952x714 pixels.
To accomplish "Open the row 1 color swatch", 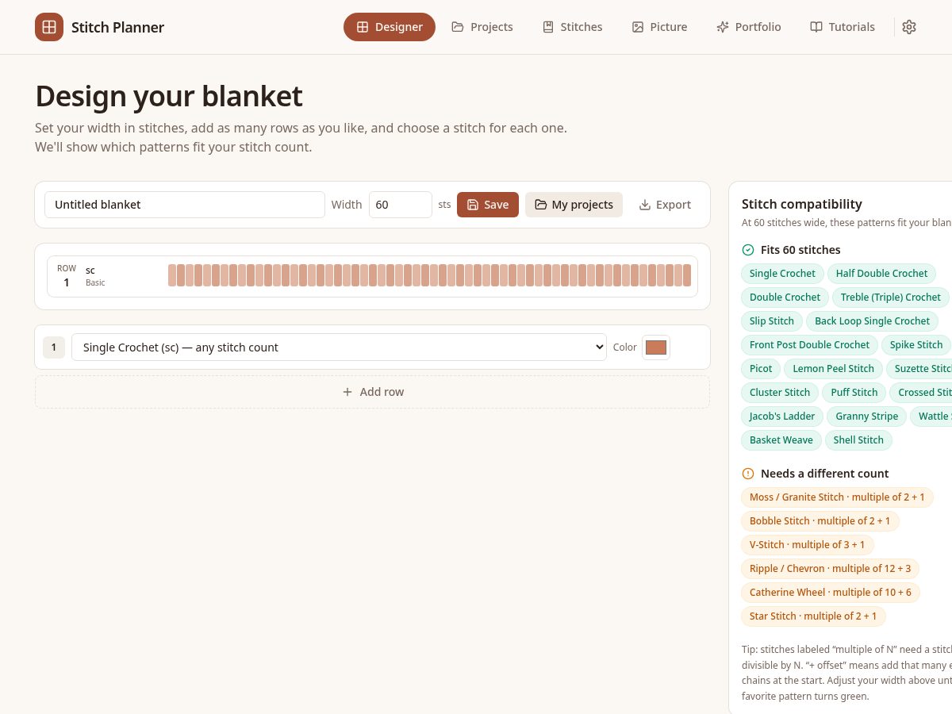I will pos(656,347).
